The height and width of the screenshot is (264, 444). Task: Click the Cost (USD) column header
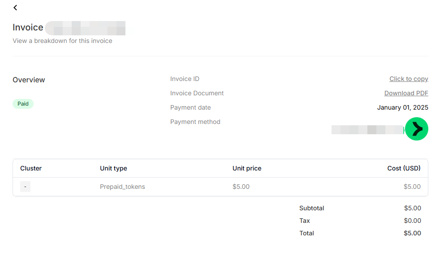point(404,168)
